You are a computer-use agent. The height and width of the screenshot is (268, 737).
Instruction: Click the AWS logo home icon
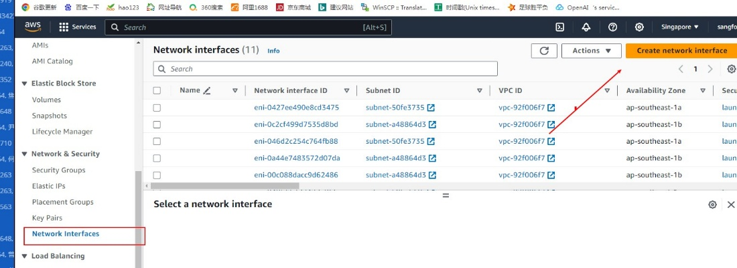pos(33,27)
